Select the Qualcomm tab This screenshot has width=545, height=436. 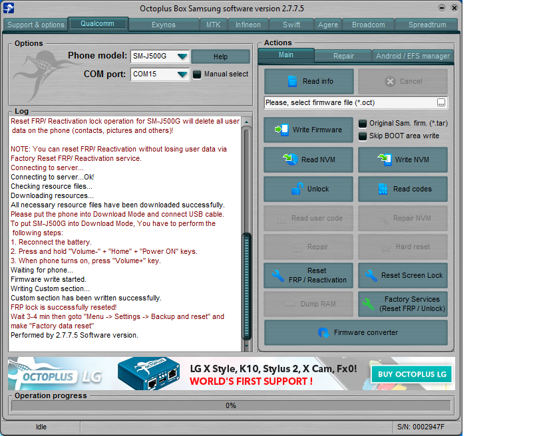point(98,24)
